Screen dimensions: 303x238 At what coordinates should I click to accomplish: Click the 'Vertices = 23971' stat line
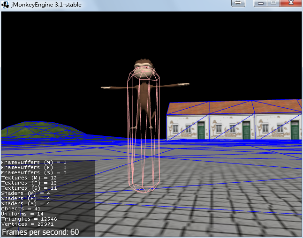[x=28, y=224]
